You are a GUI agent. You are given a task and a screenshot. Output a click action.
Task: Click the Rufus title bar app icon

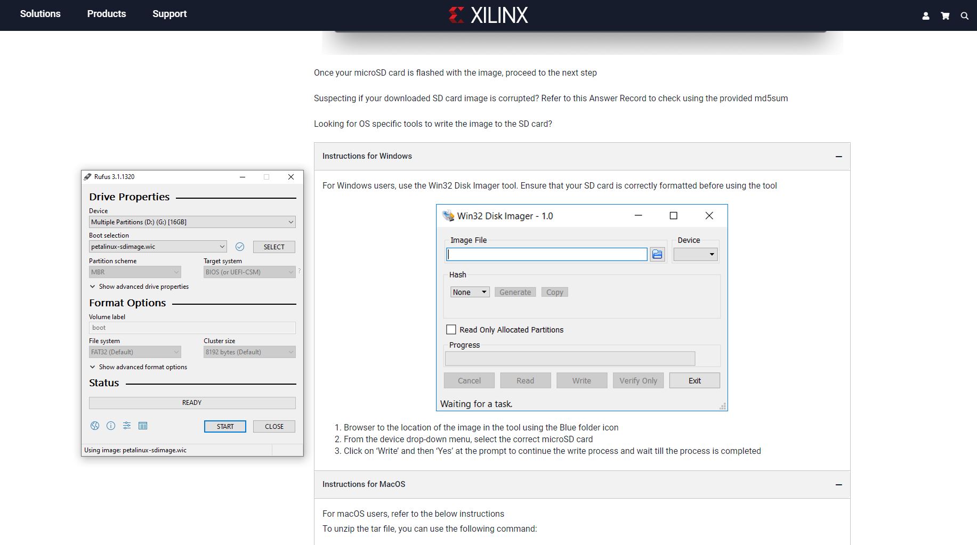point(88,177)
